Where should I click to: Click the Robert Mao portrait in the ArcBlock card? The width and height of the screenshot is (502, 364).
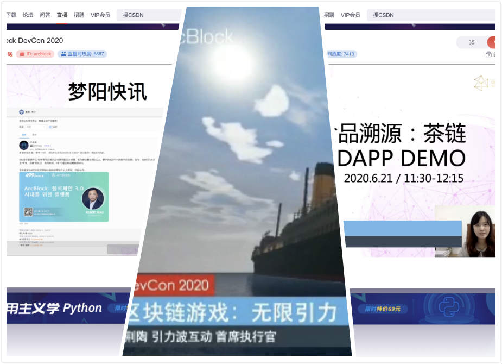93,199
